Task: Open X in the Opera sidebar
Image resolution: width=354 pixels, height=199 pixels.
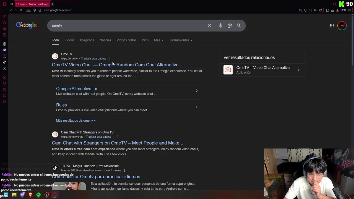Action: pos(4,68)
